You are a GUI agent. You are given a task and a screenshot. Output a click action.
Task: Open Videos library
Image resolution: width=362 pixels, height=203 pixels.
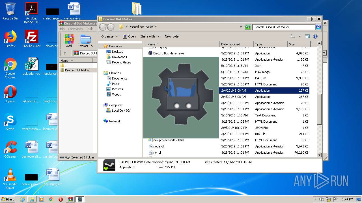tap(116, 94)
